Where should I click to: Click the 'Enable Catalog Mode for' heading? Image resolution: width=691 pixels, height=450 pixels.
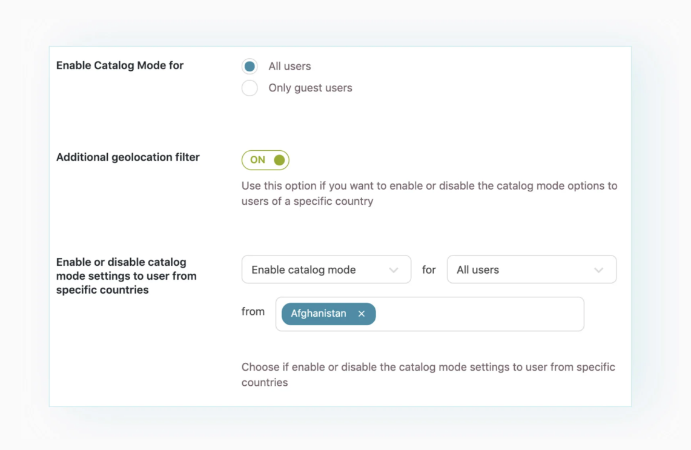(x=120, y=65)
